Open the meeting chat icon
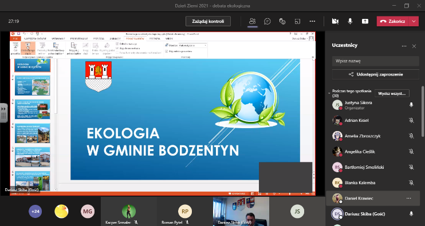Screen dimensions: 425x226 [267, 21]
